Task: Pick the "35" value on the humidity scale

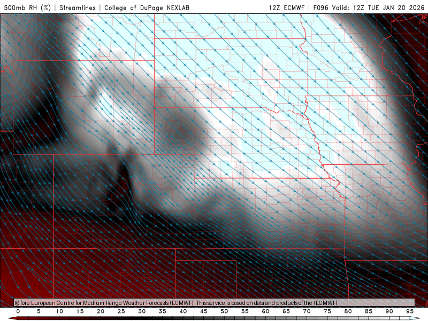Action: point(163,311)
